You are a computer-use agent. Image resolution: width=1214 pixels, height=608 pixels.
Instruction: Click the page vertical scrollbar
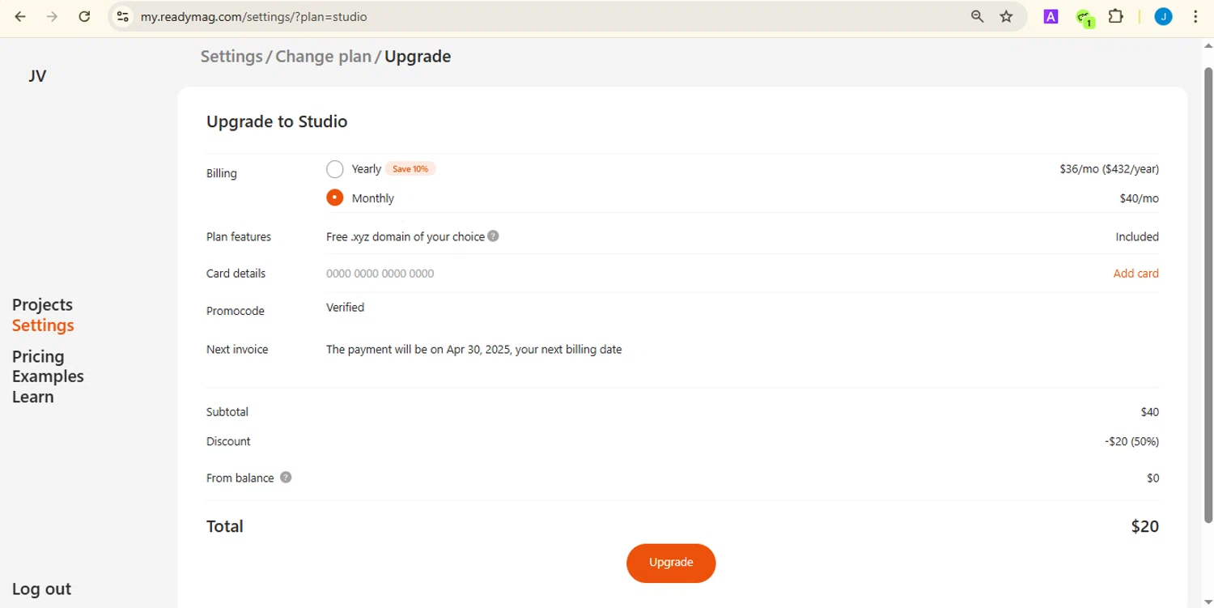pyautogui.click(x=1208, y=295)
